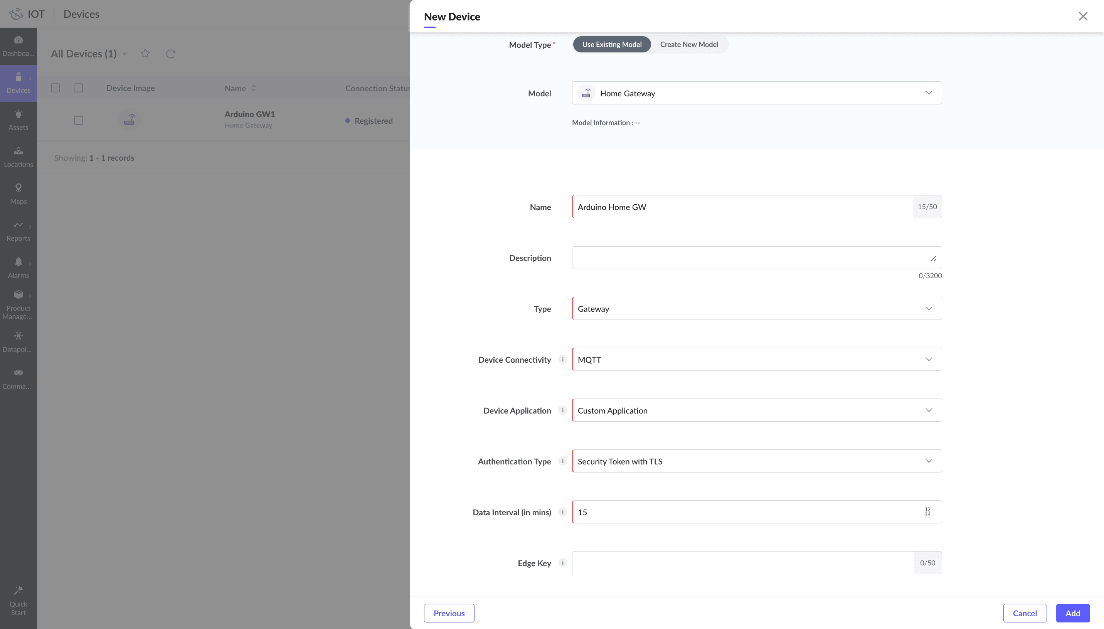The width and height of the screenshot is (1104, 629).
Task: Open Reports in the sidebar
Action: click(18, 231)
